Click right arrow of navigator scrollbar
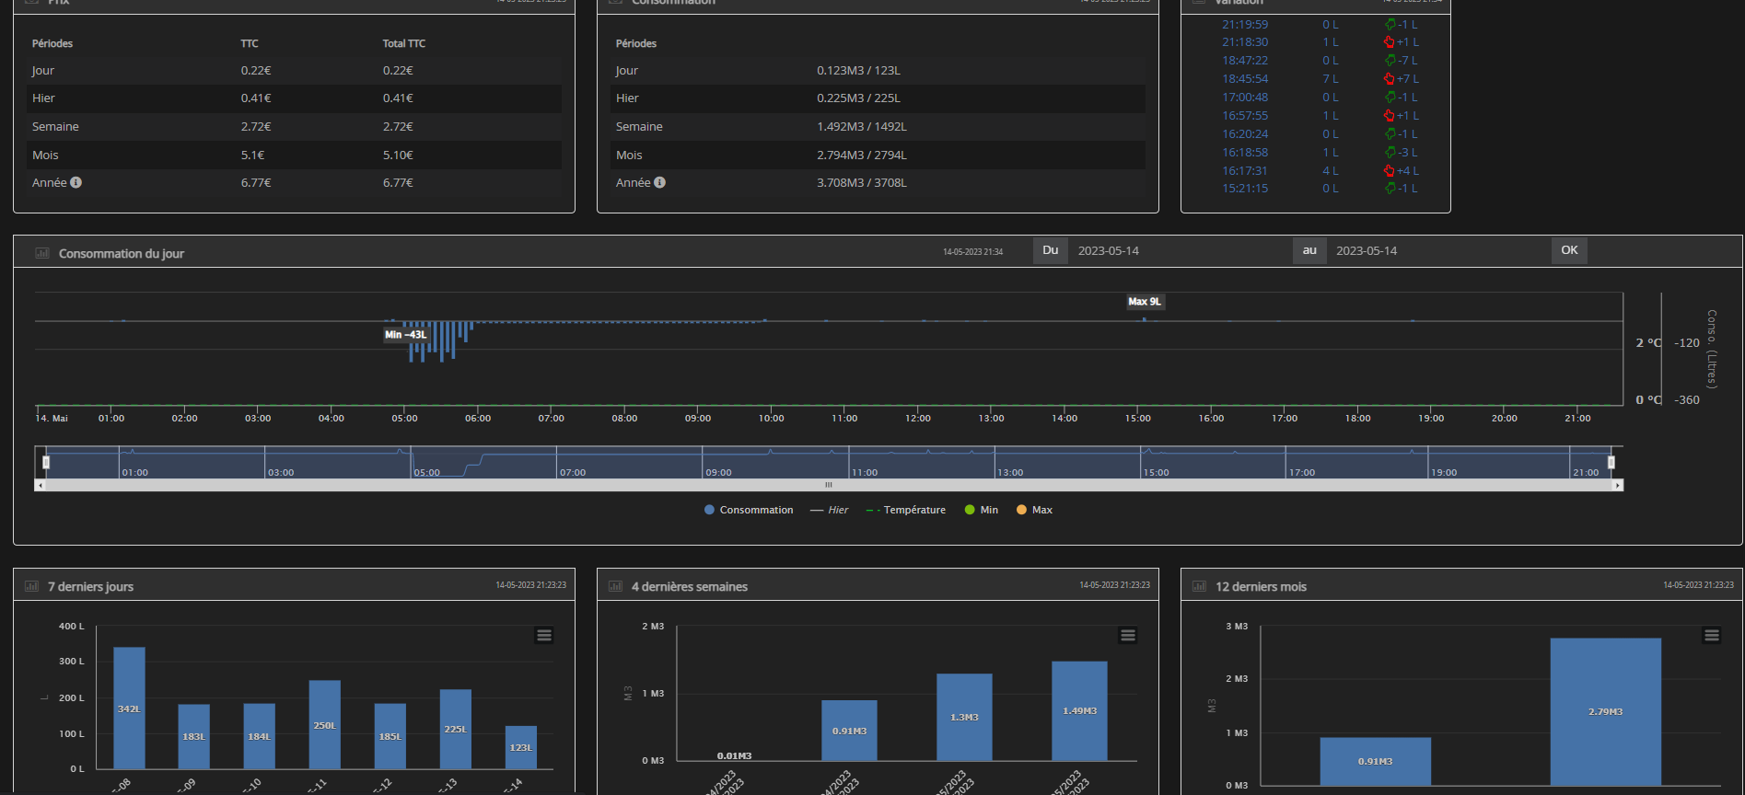The image size is (1745, 795). [x=1618, y=485]
